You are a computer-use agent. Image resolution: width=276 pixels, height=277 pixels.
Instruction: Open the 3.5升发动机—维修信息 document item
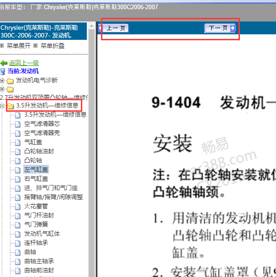pos(55,114)
